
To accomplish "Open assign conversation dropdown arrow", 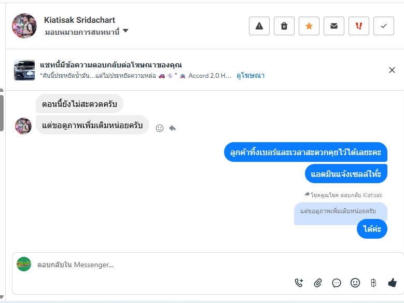I will tap(126, 31).
